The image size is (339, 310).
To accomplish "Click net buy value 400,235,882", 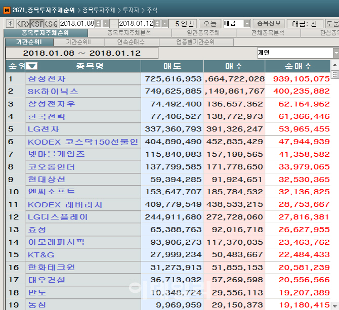I will coord(301,91).
